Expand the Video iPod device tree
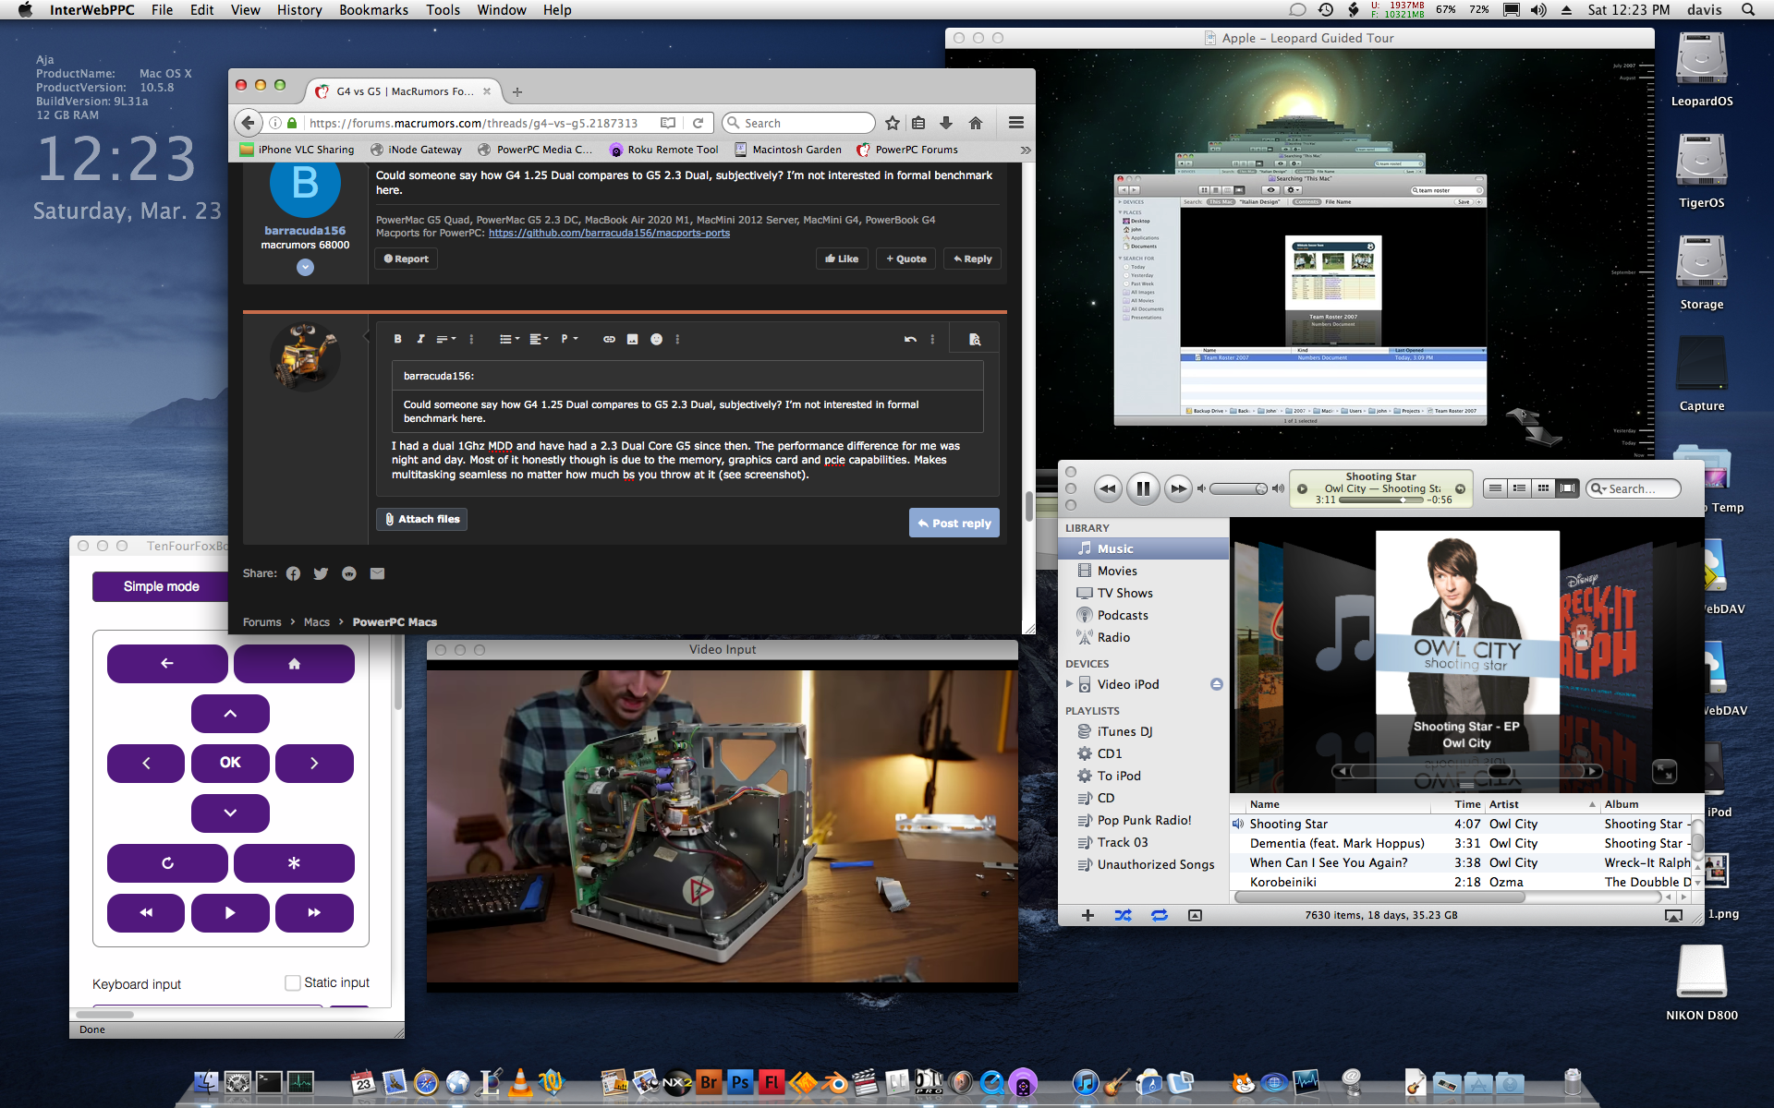The image size is (1774, 1108). [1070, 684]
